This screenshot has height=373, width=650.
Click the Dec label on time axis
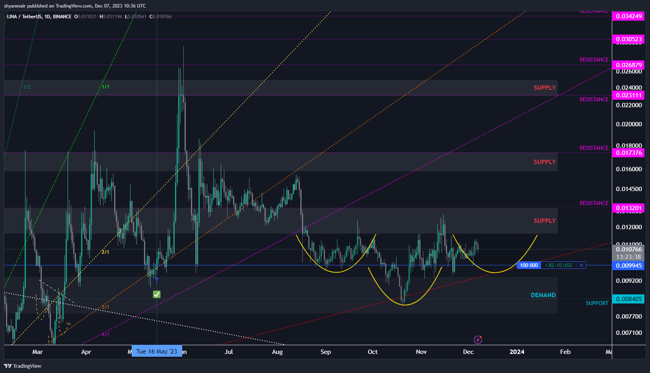468,352
